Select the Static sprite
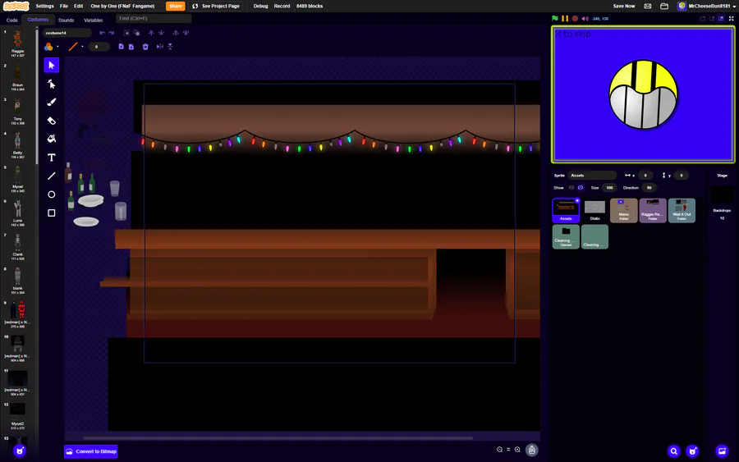 click(594, 211)
